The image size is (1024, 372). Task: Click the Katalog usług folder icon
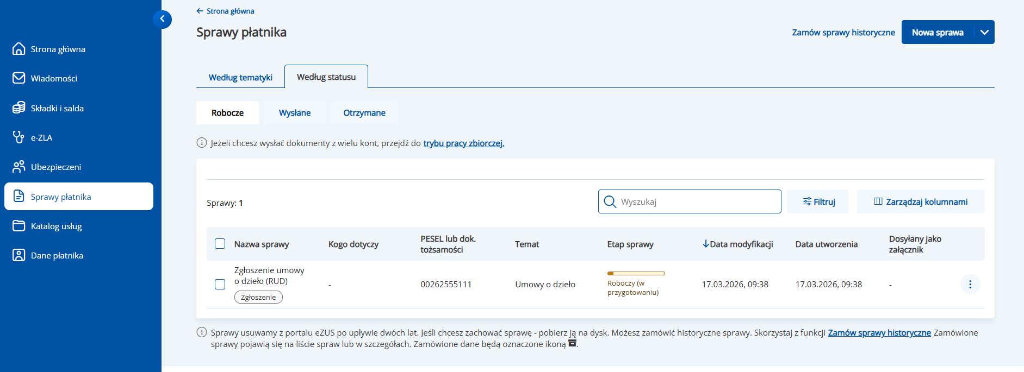pyautogui.click(x=19, y=226)
